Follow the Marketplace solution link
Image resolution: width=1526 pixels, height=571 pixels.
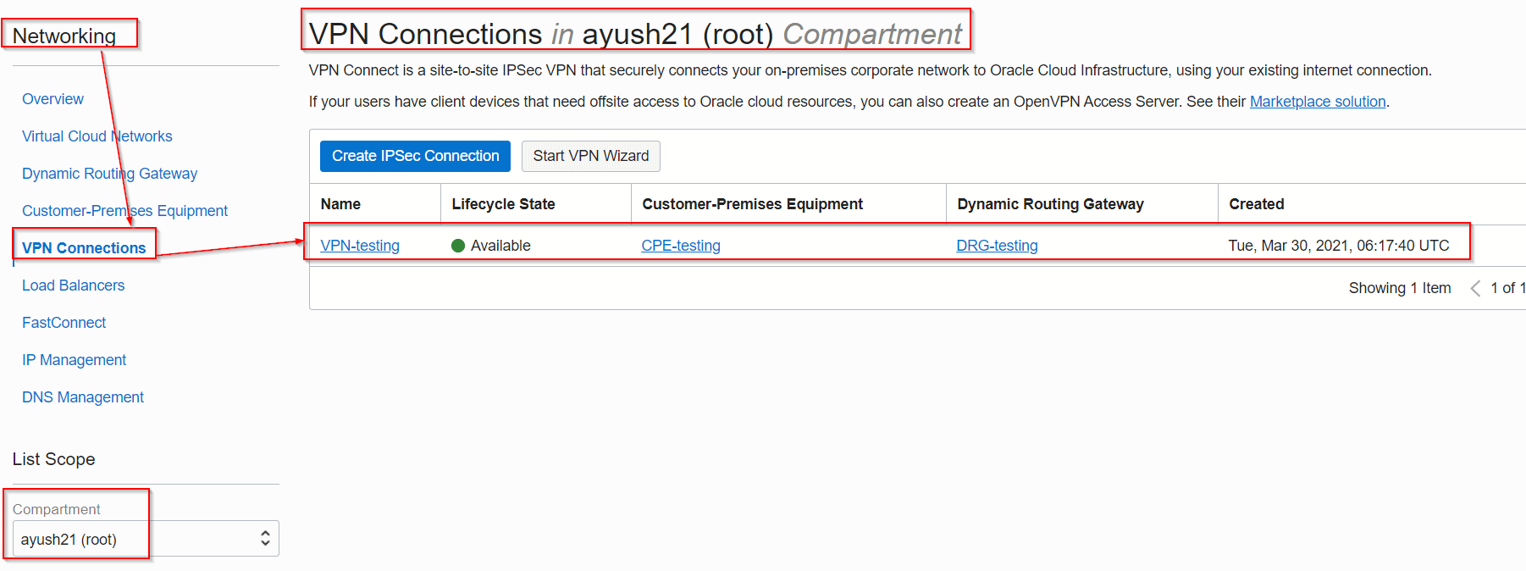1317,102
